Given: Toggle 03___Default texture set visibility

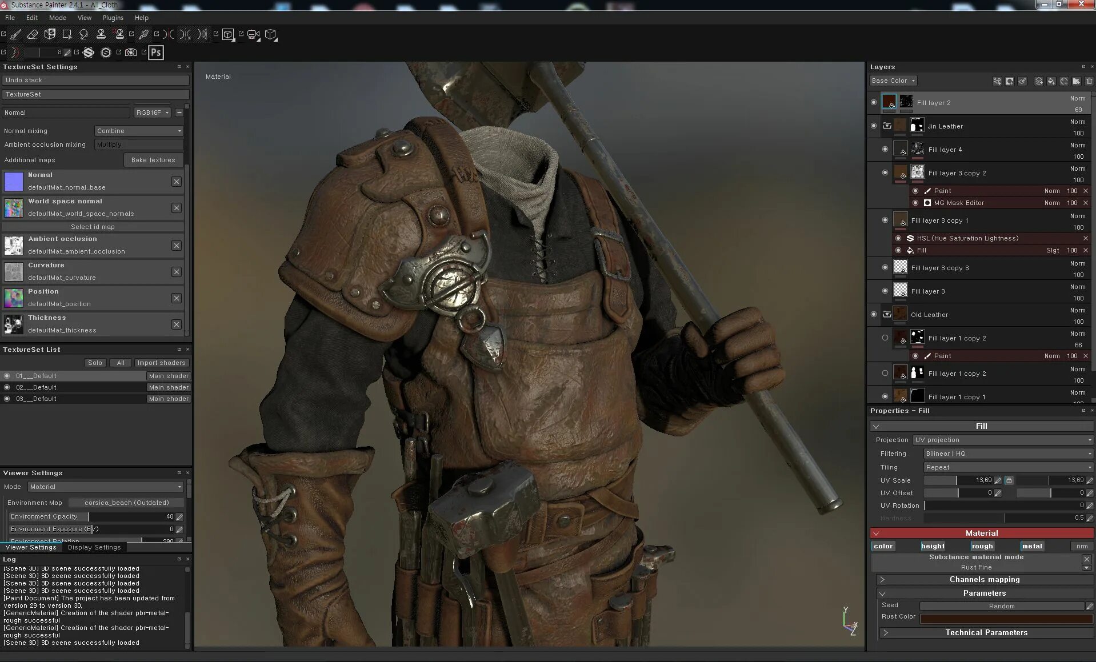Looking at the screenshot, I should 7,399.
